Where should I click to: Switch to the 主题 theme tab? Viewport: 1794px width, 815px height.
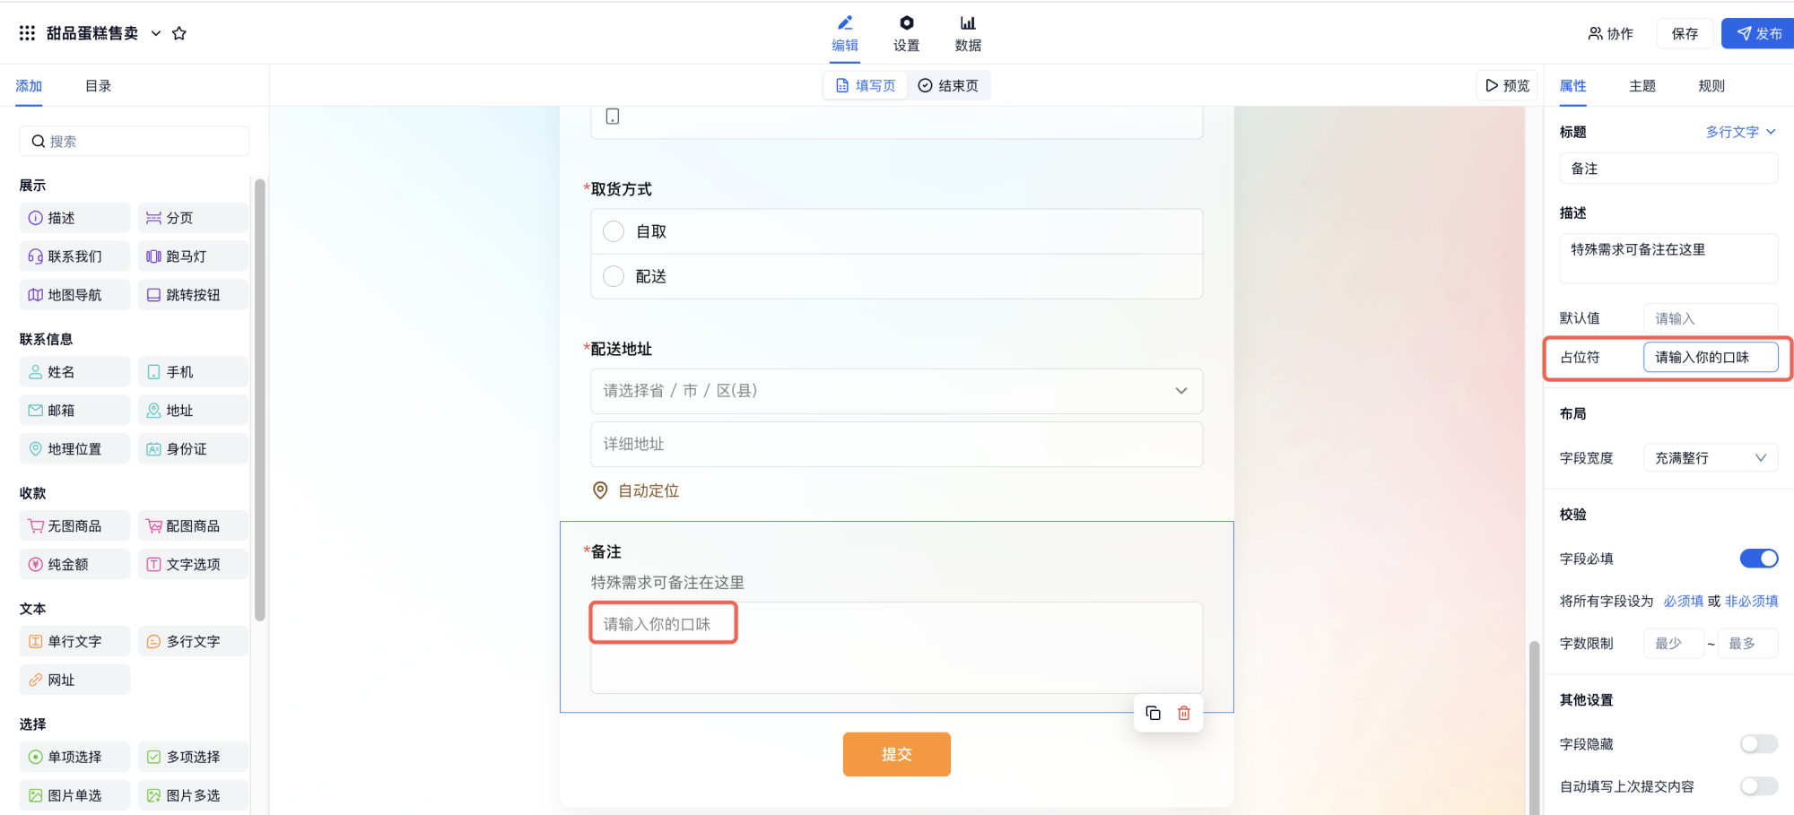(x=1642, y=86)
